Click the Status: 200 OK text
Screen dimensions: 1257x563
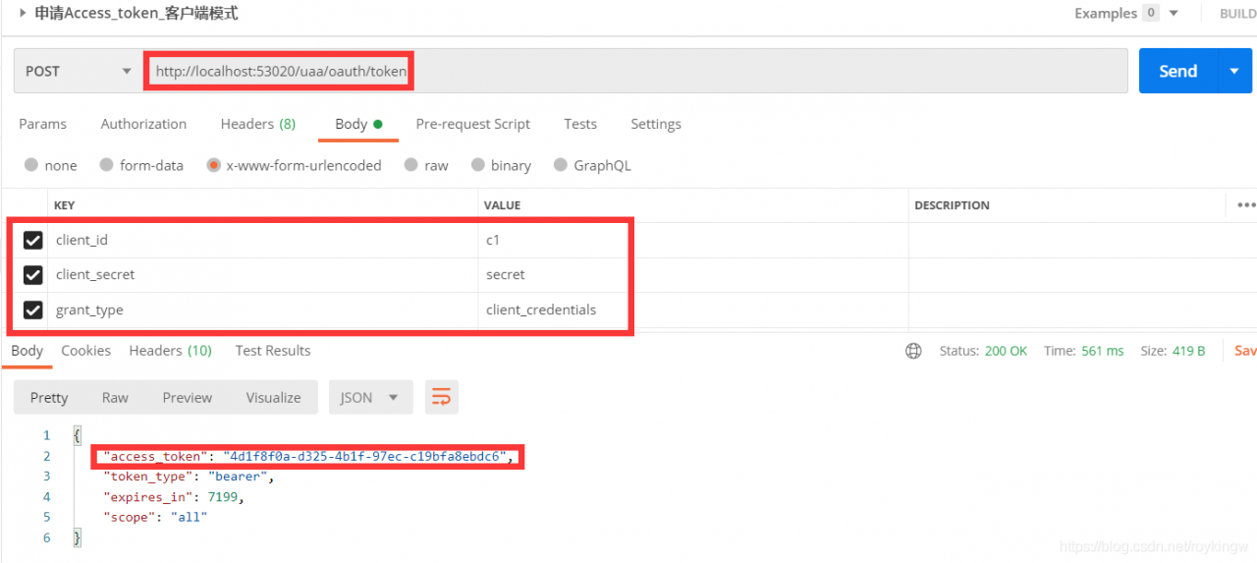point(983,351)
